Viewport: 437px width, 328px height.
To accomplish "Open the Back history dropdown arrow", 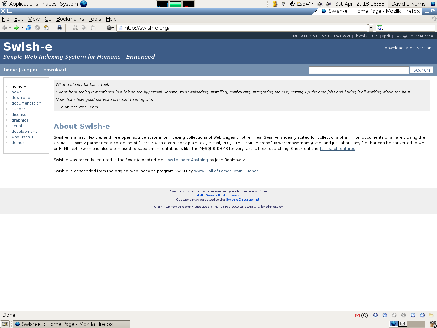I will tap(10, 28).
